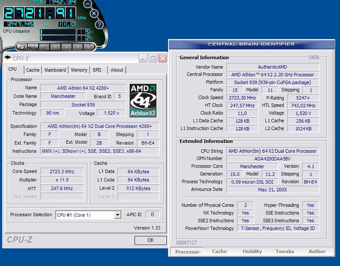This screenshot has height=266, width=340.
Task: Close the CPU-Z window
Action: pyautogui.click(x=162, y=58)
